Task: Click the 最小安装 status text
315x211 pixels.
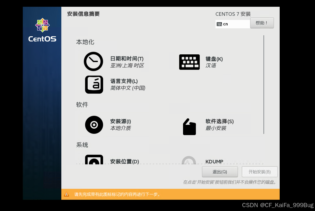Action: click(216, 128)
